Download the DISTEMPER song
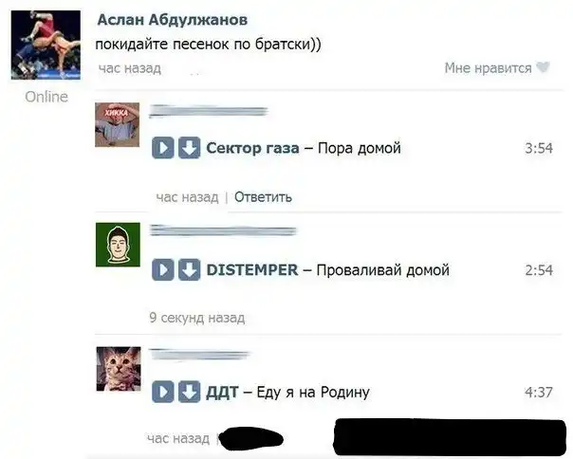Viewport: 573px width, 459px height. (x=190, y=270)
